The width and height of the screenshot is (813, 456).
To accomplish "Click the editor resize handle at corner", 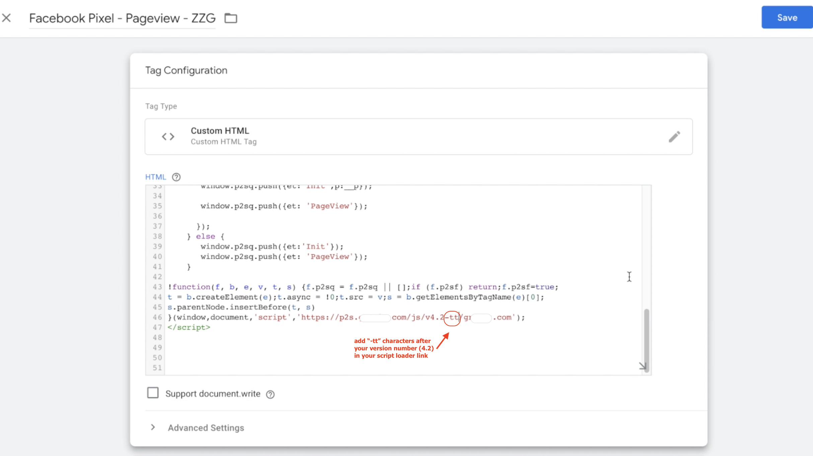I will (642, 366).
